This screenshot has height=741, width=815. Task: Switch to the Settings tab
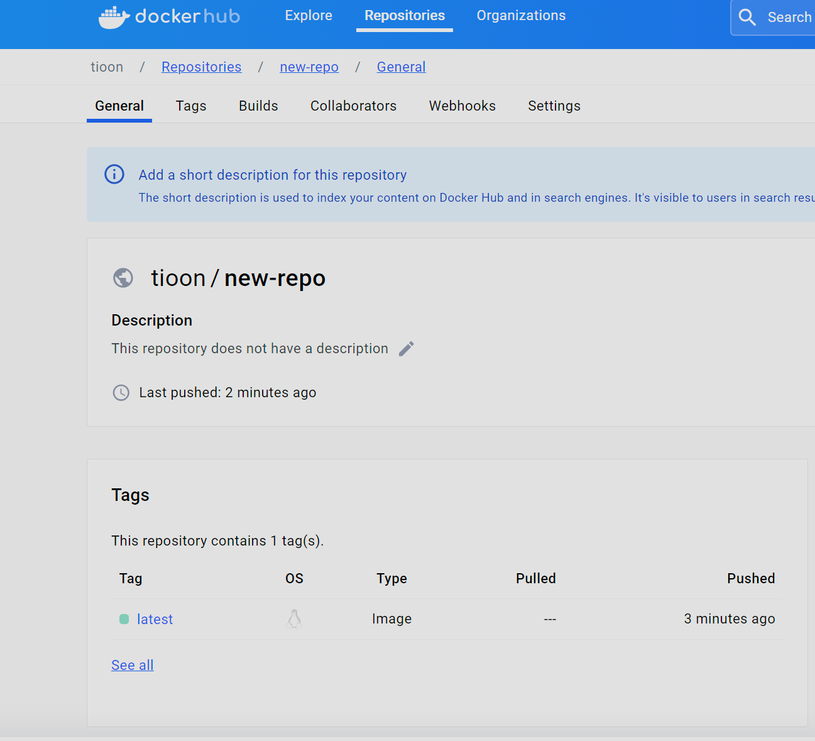pyautogui.click(x=554, y=106)
